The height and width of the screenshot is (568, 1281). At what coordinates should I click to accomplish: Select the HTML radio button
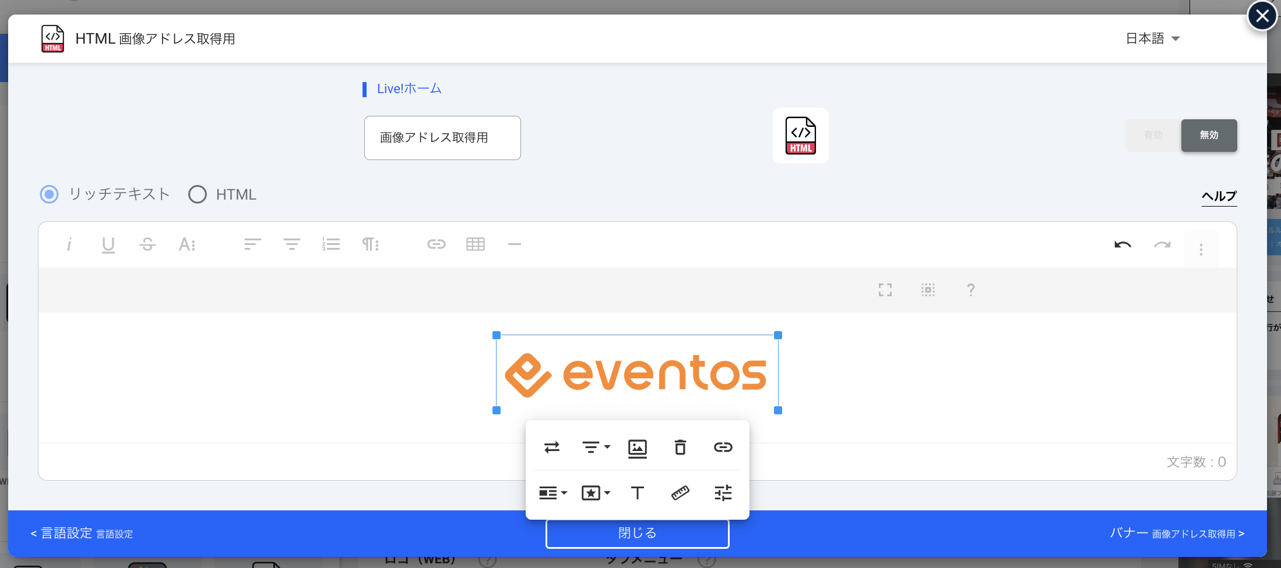tap(198, 194)
